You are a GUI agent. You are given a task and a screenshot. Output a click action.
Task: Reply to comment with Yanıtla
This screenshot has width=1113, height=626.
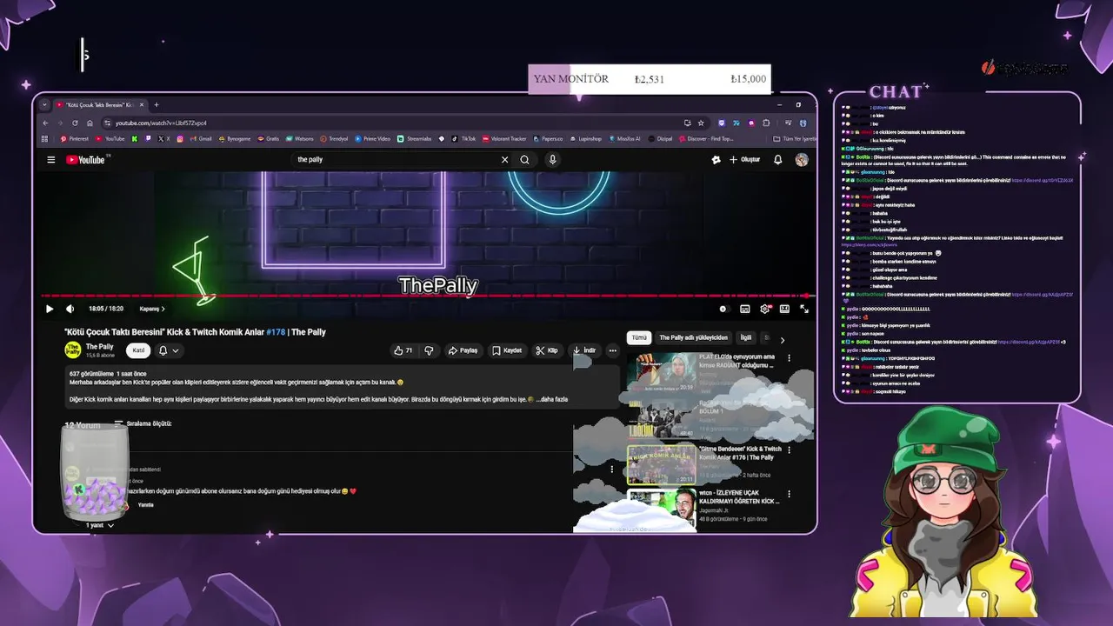[145, 505]
